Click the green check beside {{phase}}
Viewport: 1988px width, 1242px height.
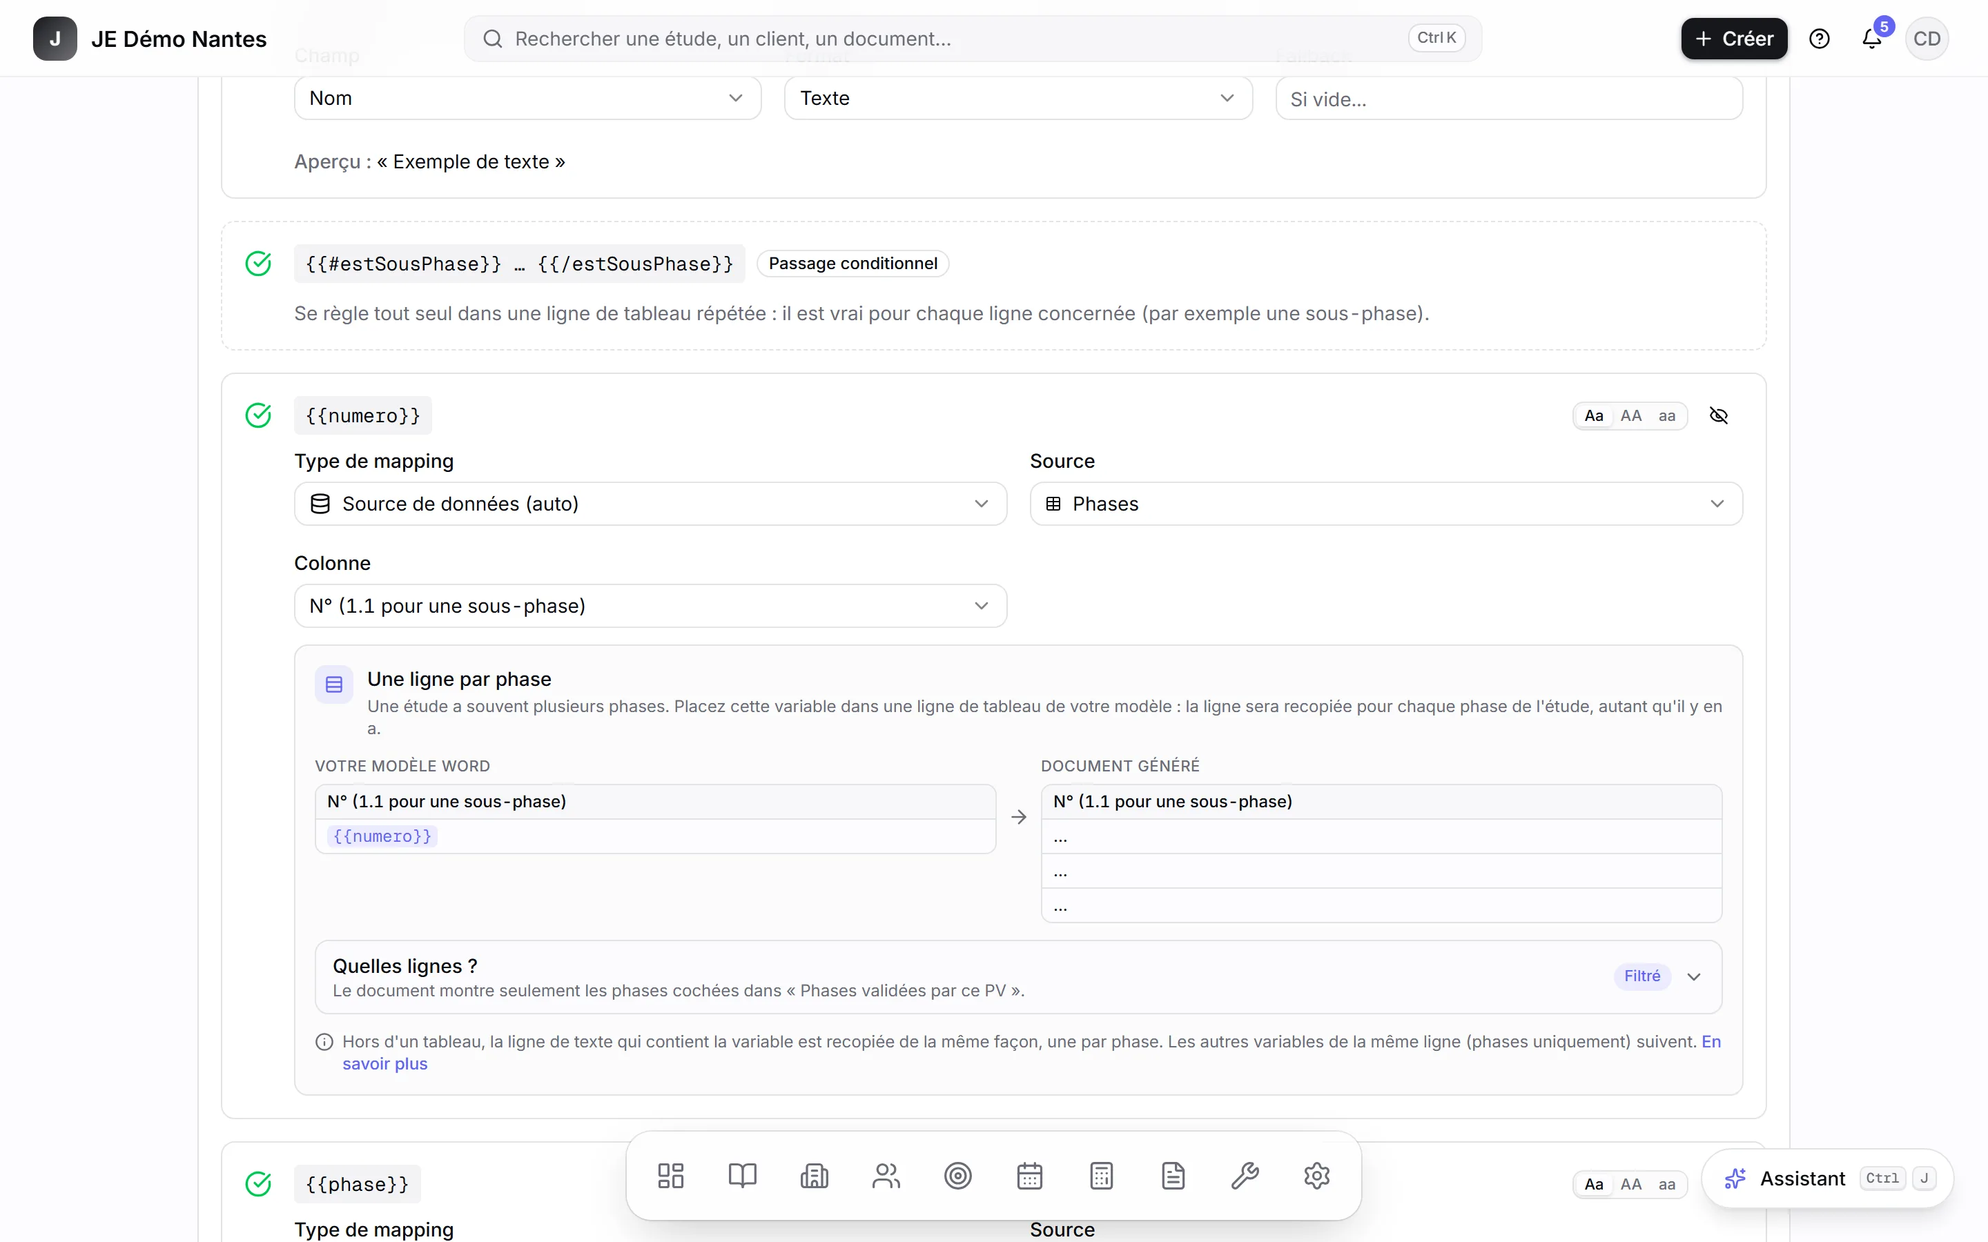[258, 1183]
